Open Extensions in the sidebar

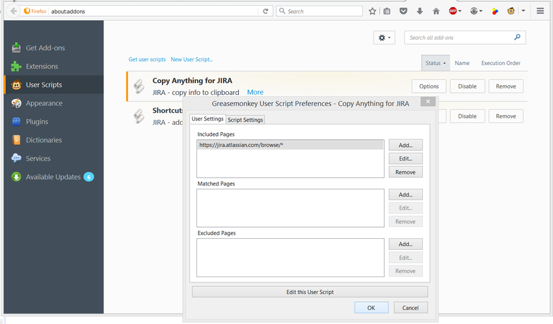(54, 66)
